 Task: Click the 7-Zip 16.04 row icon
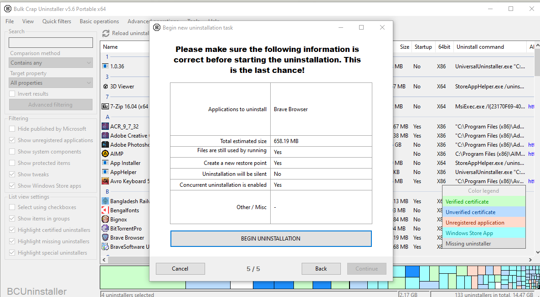pyautogui.click(x=105, y=106)
